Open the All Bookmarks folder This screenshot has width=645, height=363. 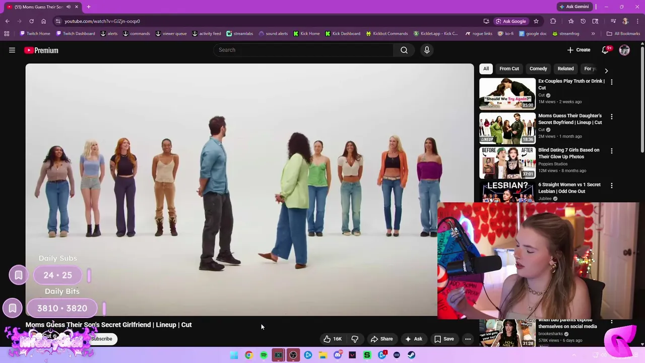pyautogui.click(x=623, y=34)
